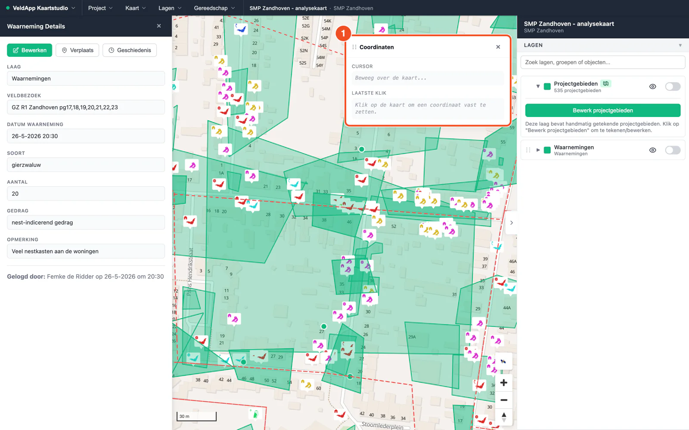The height and width of the screenshot is (430, 689).
Task: Select the red bat marker near house number 1A
Action: 219,184
